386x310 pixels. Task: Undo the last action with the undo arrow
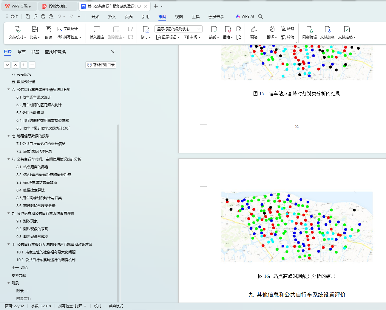point(59,16)
